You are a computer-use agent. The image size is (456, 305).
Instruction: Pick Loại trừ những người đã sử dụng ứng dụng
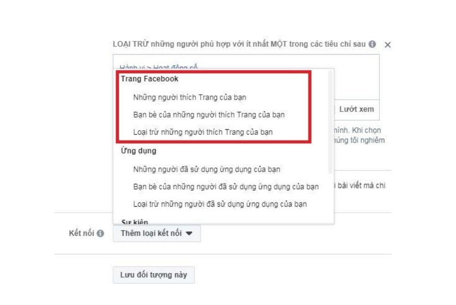tap(220, 204)
